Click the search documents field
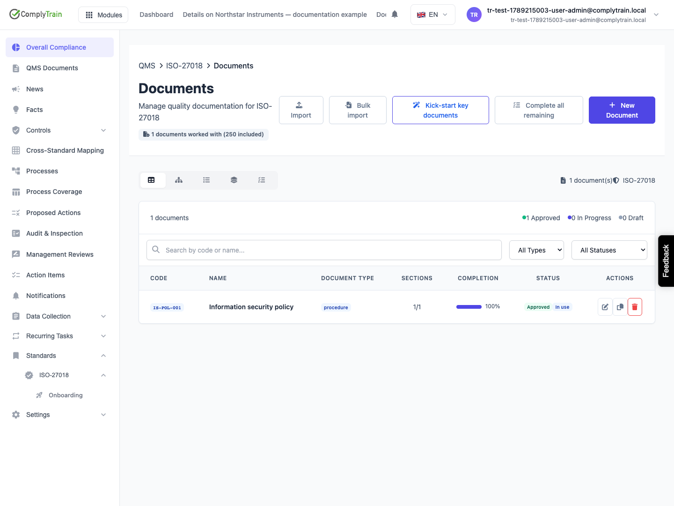 tap(324, 250)
